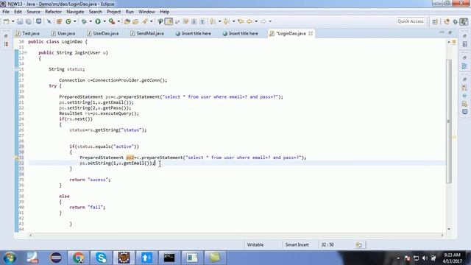Switch to the SendMail.java editor tab

click(147, 33)
